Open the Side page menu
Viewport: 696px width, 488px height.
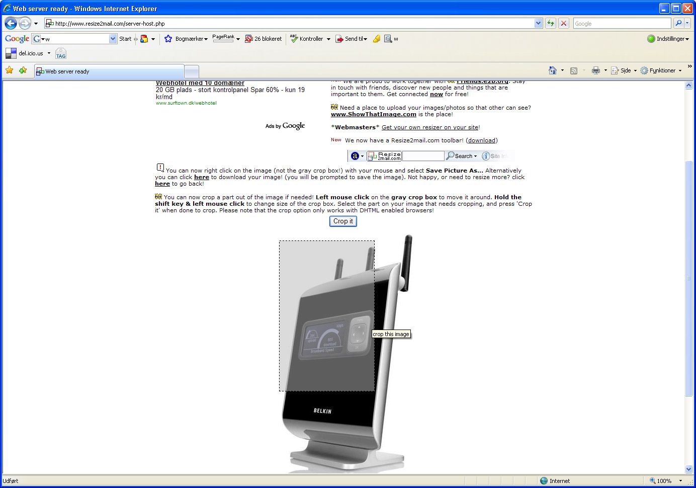point(624,70)
